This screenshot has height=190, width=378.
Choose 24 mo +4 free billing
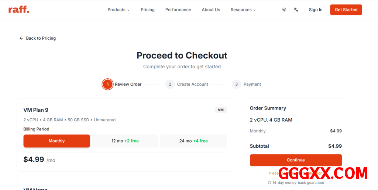tap(193, 141)
